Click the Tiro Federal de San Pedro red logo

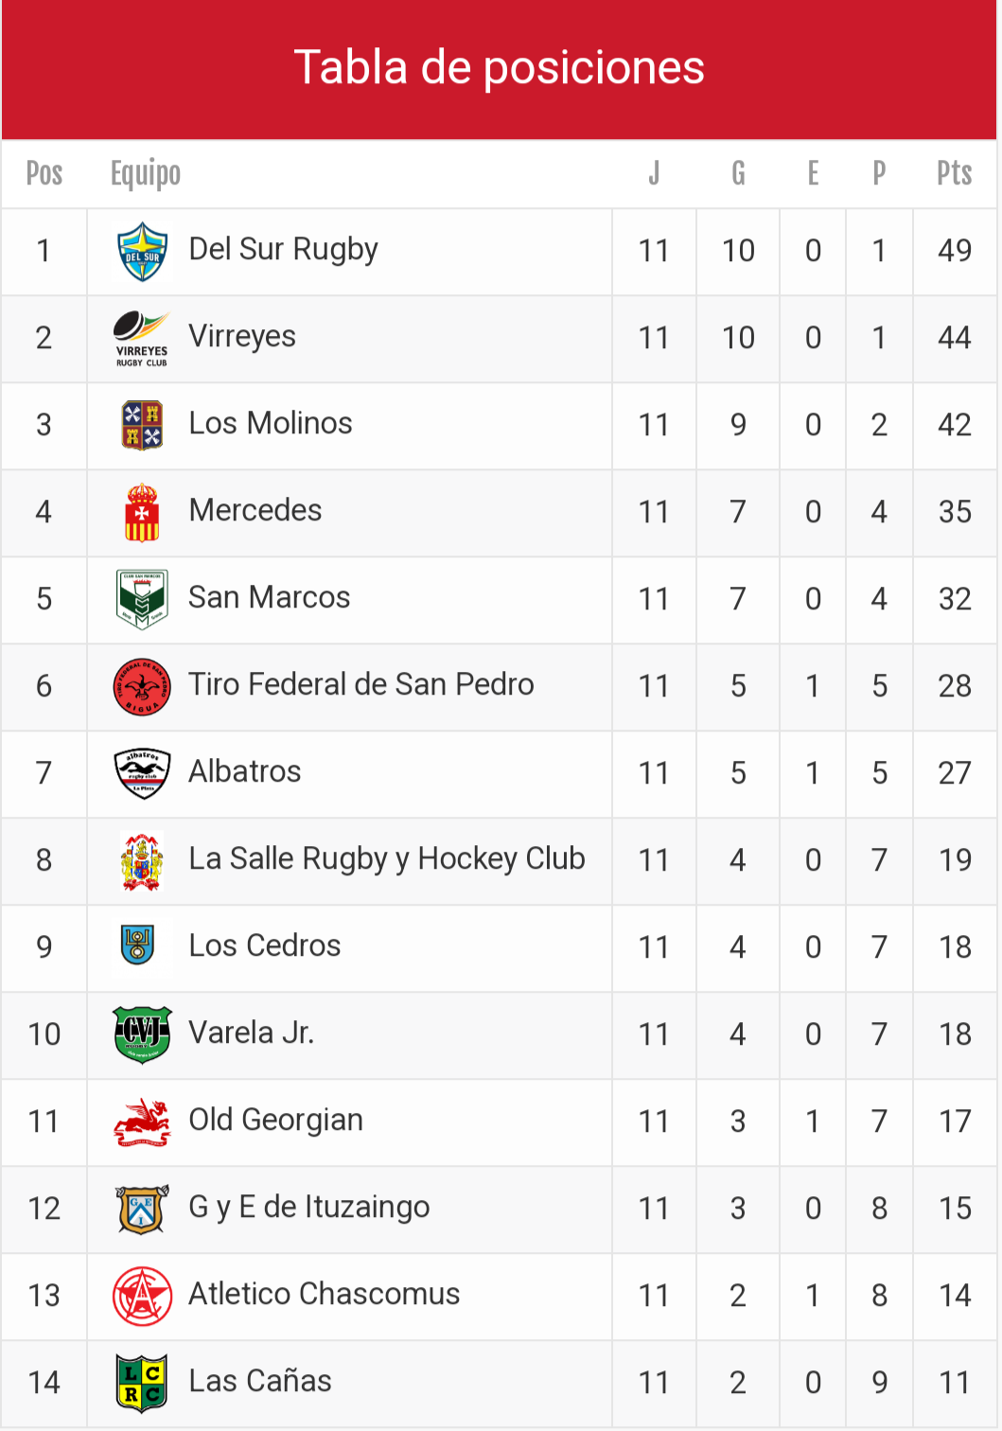pyautogui.click(x=142, y=687)
